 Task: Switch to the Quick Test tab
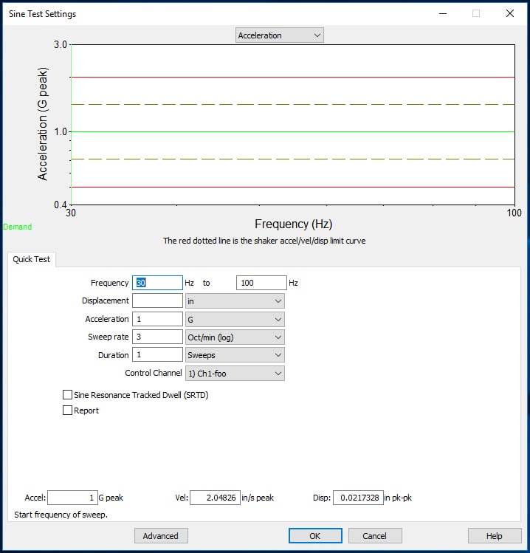click(x=32, y=259)
